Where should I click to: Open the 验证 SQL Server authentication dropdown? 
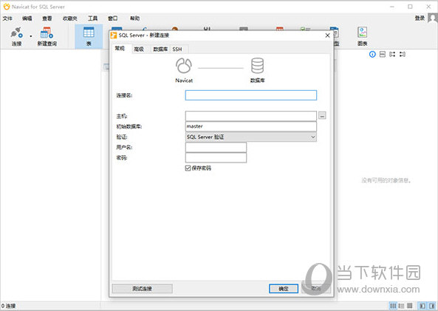(251, 137)
